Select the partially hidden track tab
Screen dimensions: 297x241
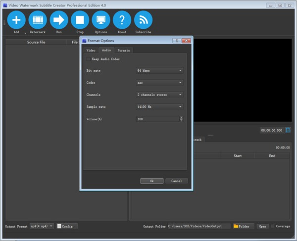pos(198,140)
